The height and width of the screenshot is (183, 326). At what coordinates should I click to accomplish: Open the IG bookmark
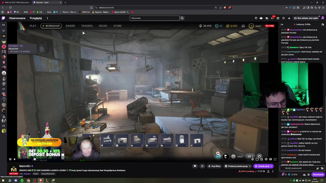(10, 12)
